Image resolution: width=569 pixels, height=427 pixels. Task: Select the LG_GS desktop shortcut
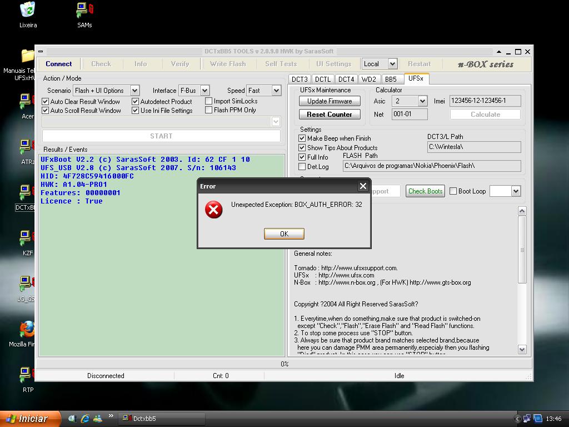pyautogui.click(x=27, y=284)
